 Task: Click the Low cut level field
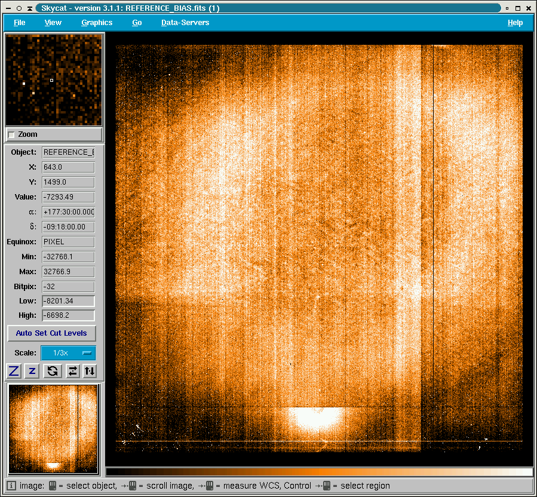click(x=68, y=301)
